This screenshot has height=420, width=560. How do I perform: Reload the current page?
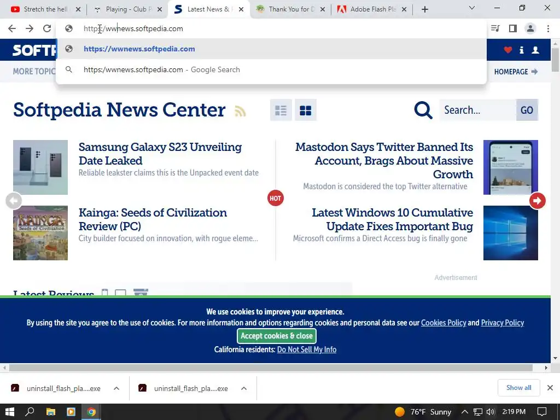tap(47, 28)
